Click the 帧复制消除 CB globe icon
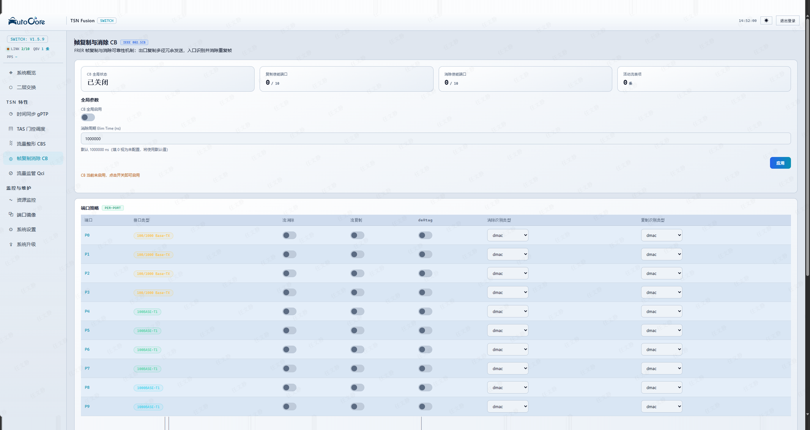The image size is (810, 430). click(x=11, y=159)
